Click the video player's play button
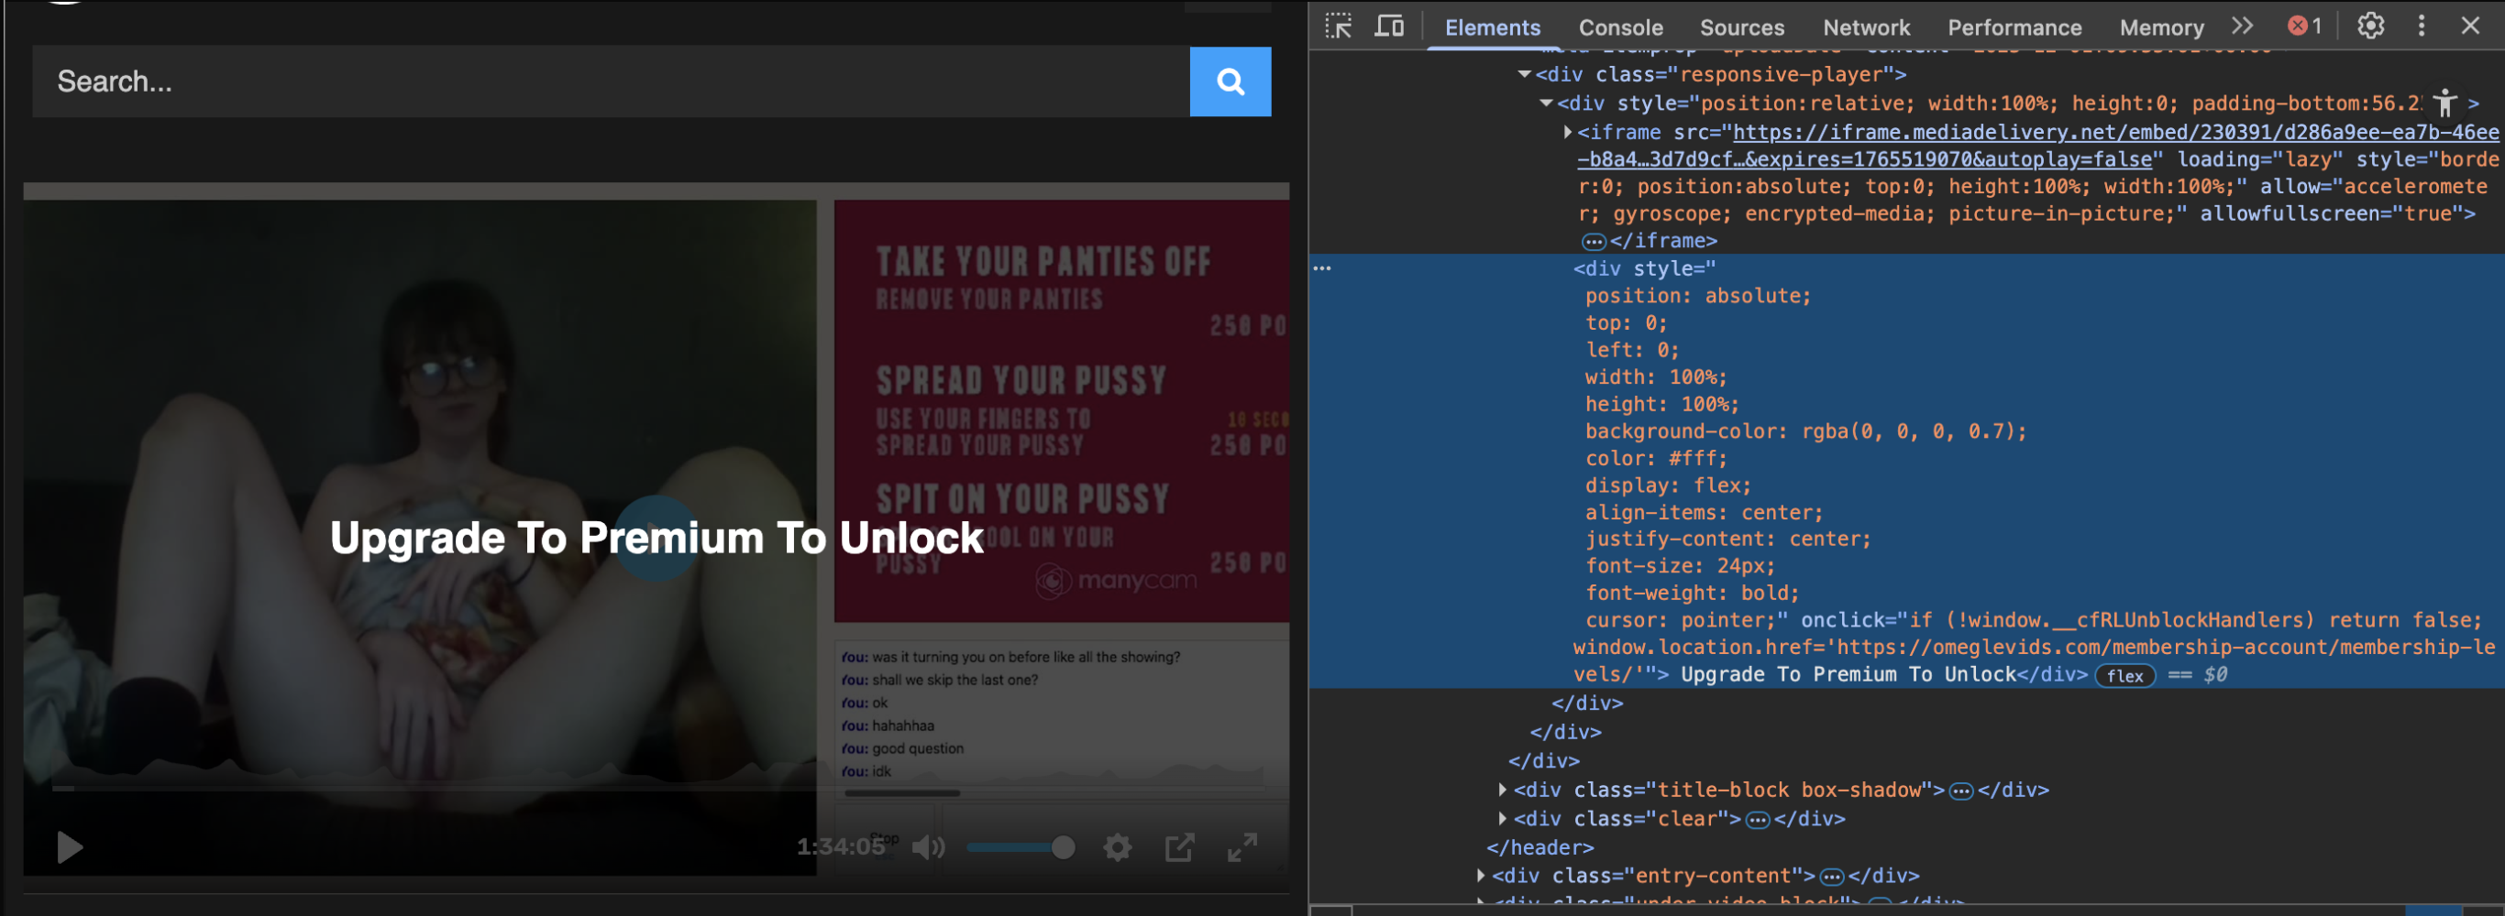Viewport: 2505px width, 916px height. [69, 847]
